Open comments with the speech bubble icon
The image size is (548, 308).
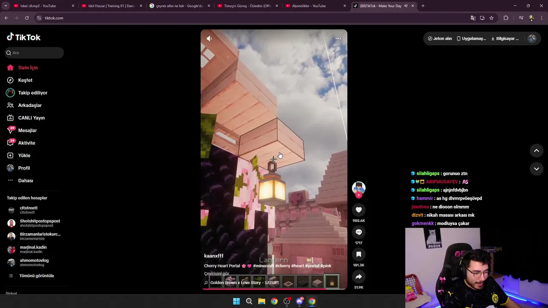(x=359, y=232)
